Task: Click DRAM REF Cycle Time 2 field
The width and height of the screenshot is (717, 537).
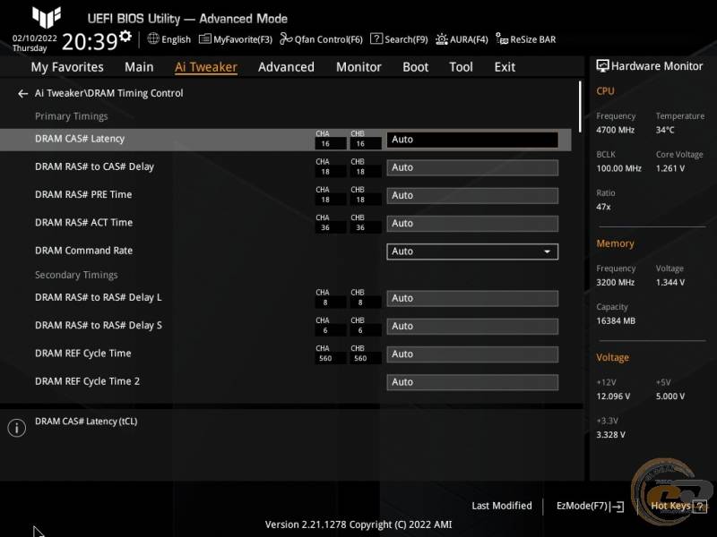Action: [x=472, y=382]
